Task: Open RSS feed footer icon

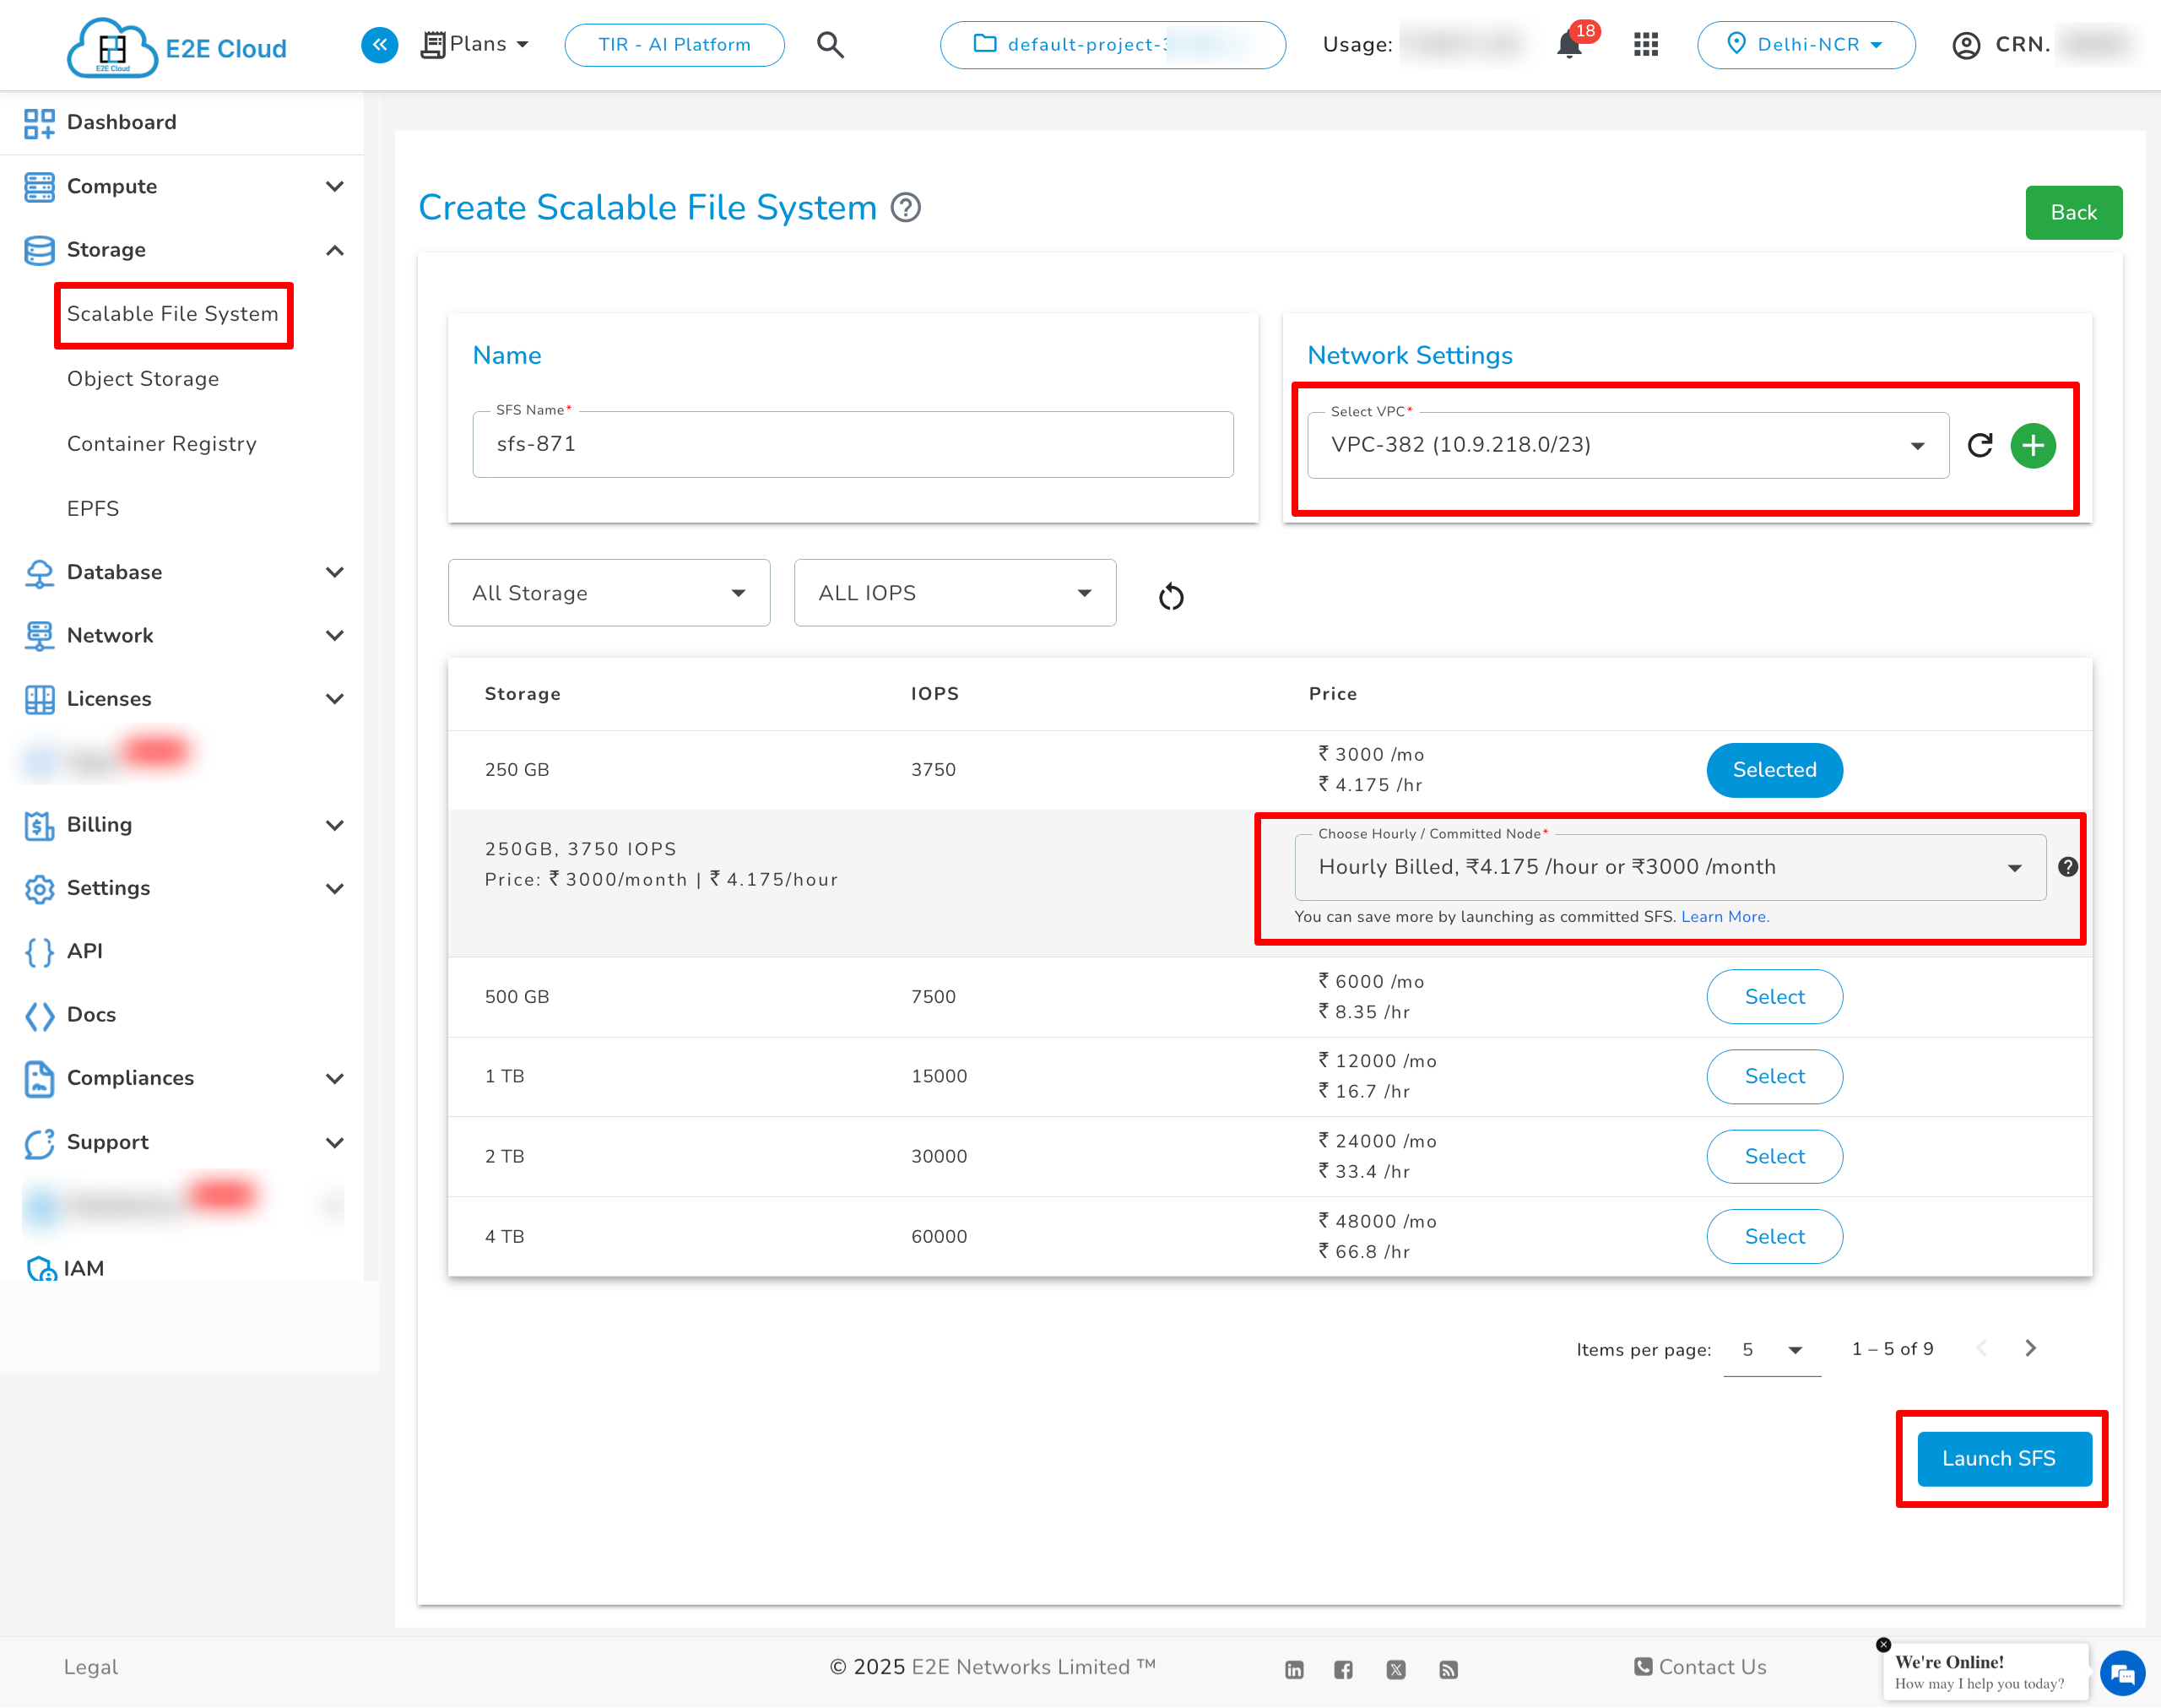Action: pyautogui.click(x=1449, y=1669)
